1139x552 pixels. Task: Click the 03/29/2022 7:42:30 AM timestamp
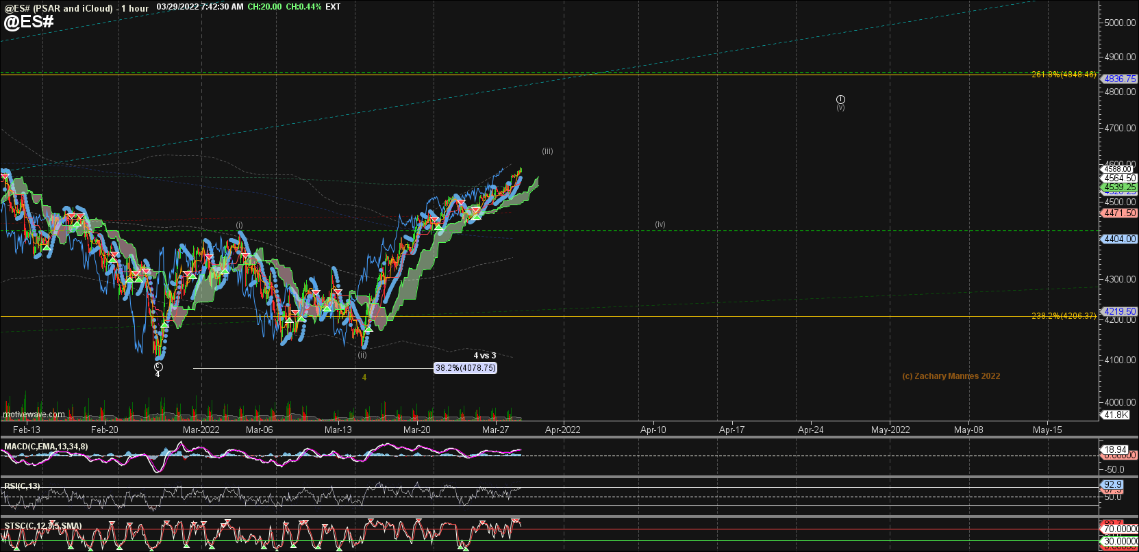(x=200, y=7)
